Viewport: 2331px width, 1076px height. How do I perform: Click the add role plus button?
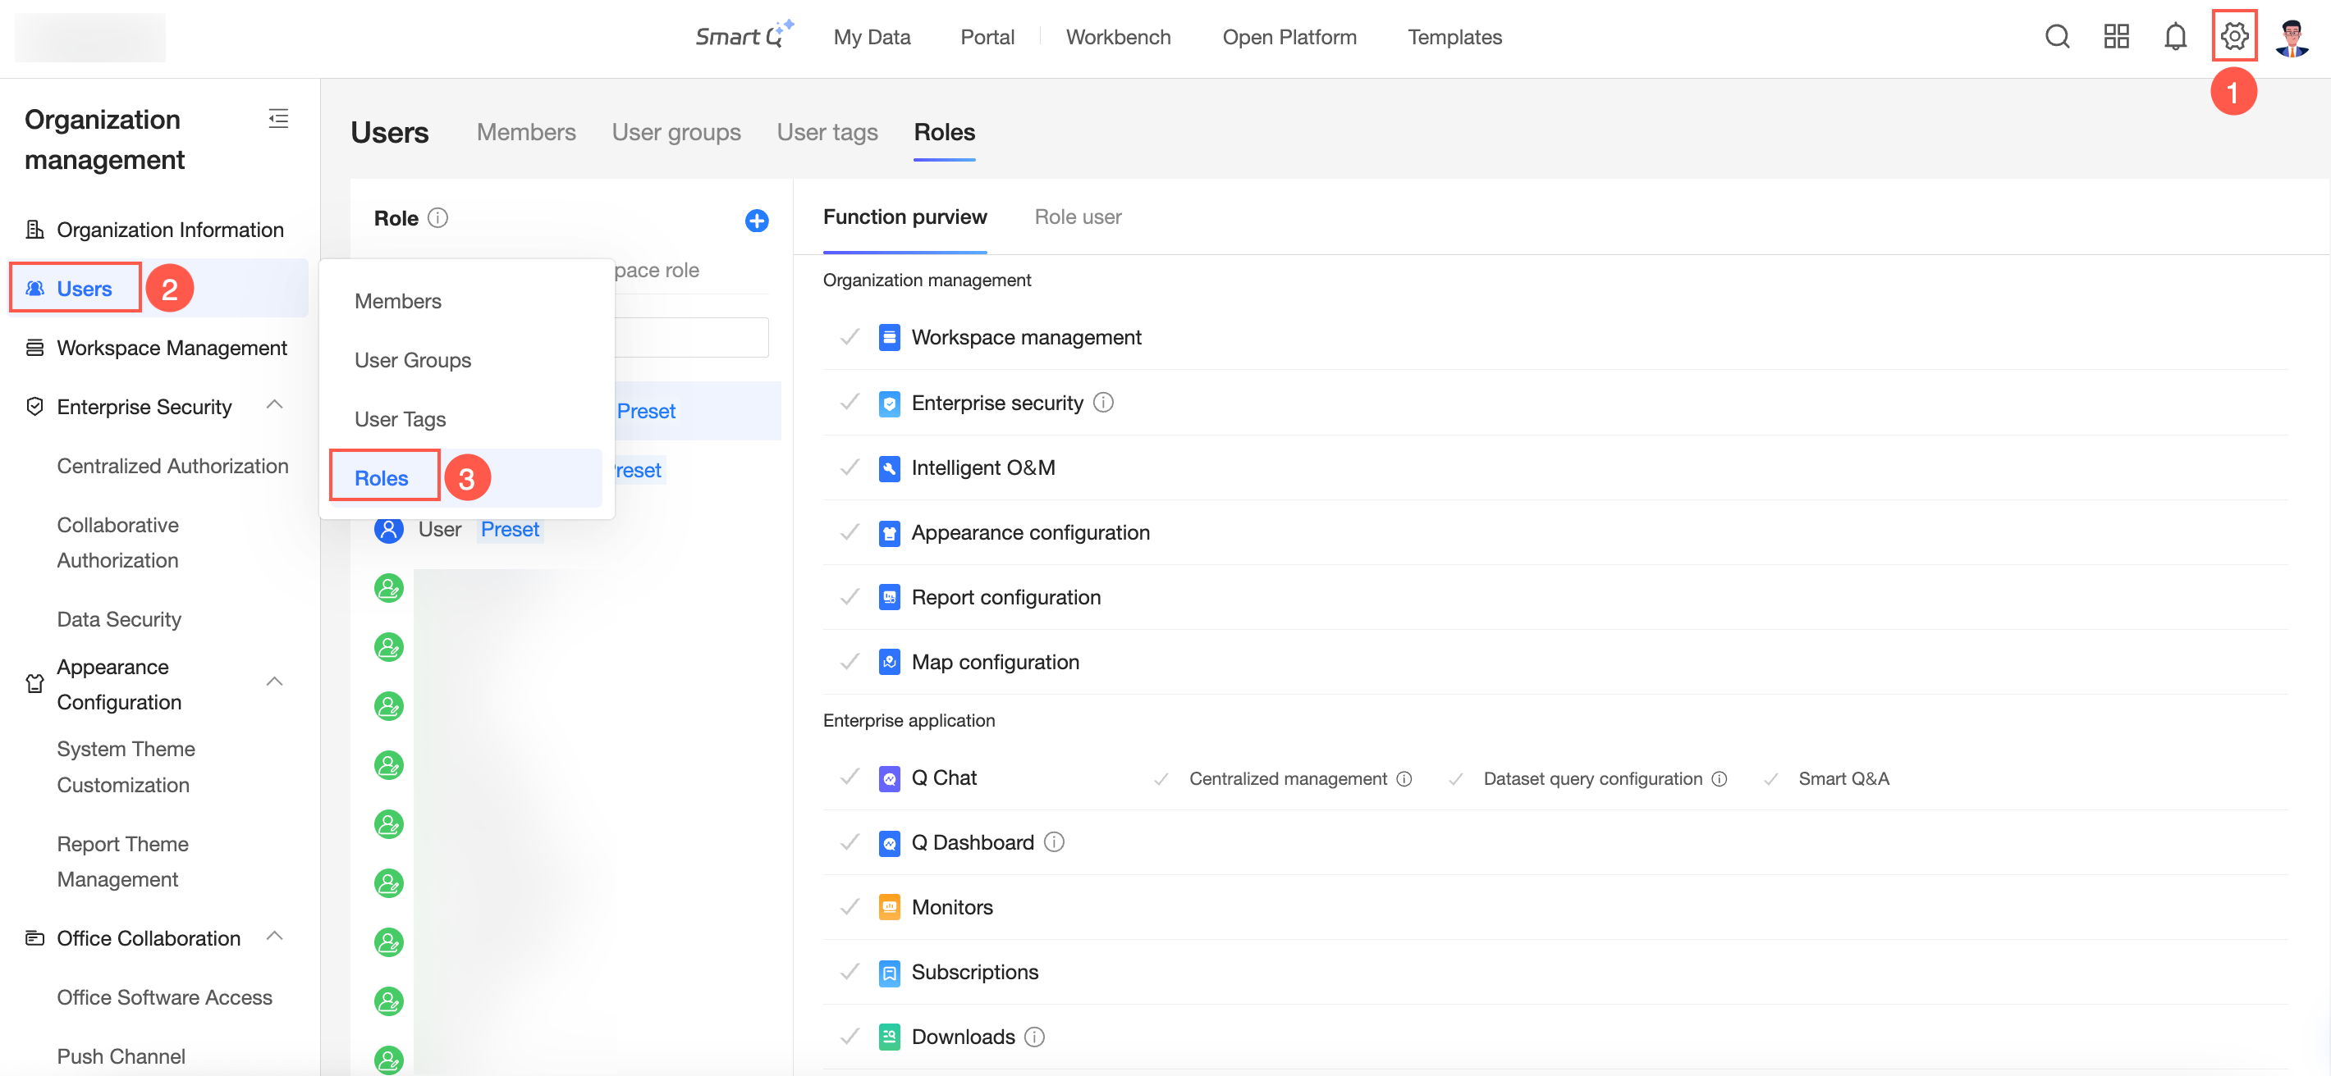click(x=757, y=221)
